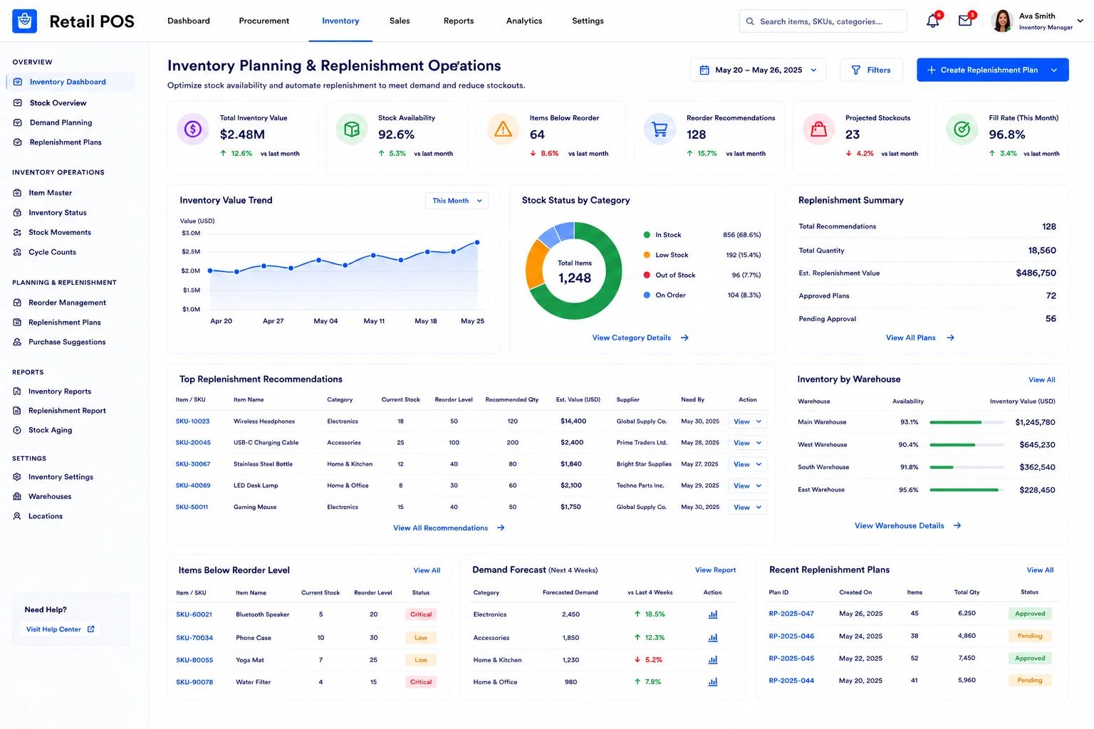Click the Cycle Counts sidebar icon

click(x=18, y=252)
